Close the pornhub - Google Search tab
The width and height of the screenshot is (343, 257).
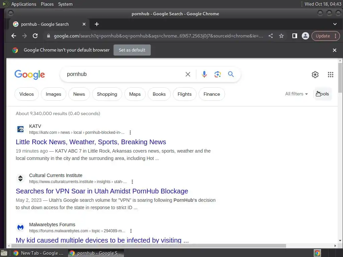point(84,24)
